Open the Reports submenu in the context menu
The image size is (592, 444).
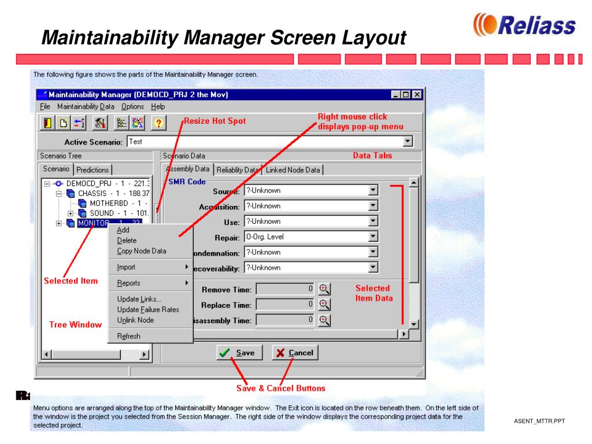150,283
